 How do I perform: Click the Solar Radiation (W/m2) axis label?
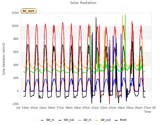tap(4, 59)
